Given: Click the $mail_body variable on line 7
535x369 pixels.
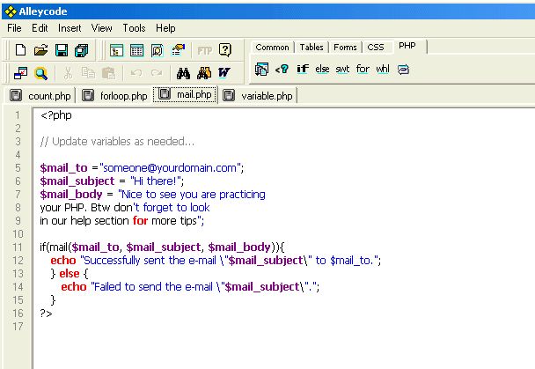Looking at the screenshot, I should pos(71,195).
